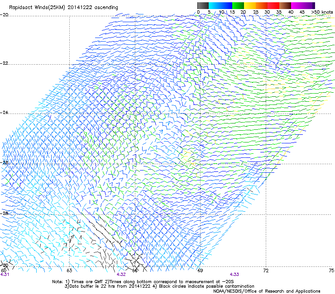Click legend tick label 25
The width and height of the screenshot is (335, 294).
tap(256, 12)
